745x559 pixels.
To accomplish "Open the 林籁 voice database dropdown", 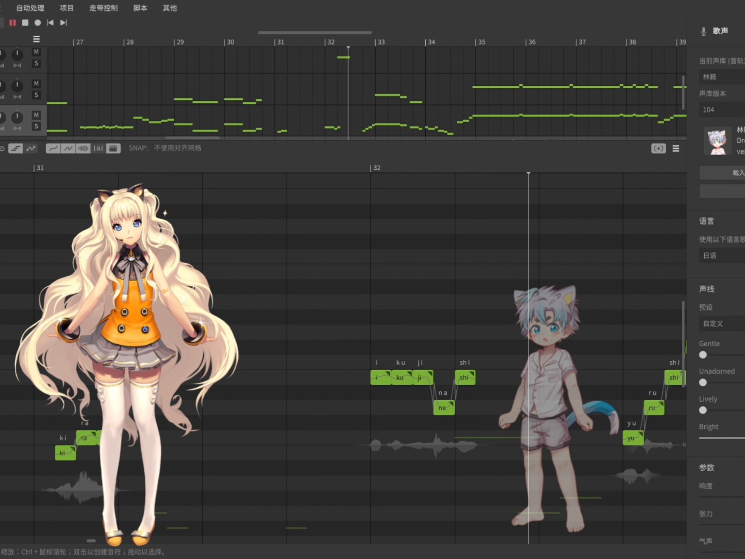I will pos(722,77).
